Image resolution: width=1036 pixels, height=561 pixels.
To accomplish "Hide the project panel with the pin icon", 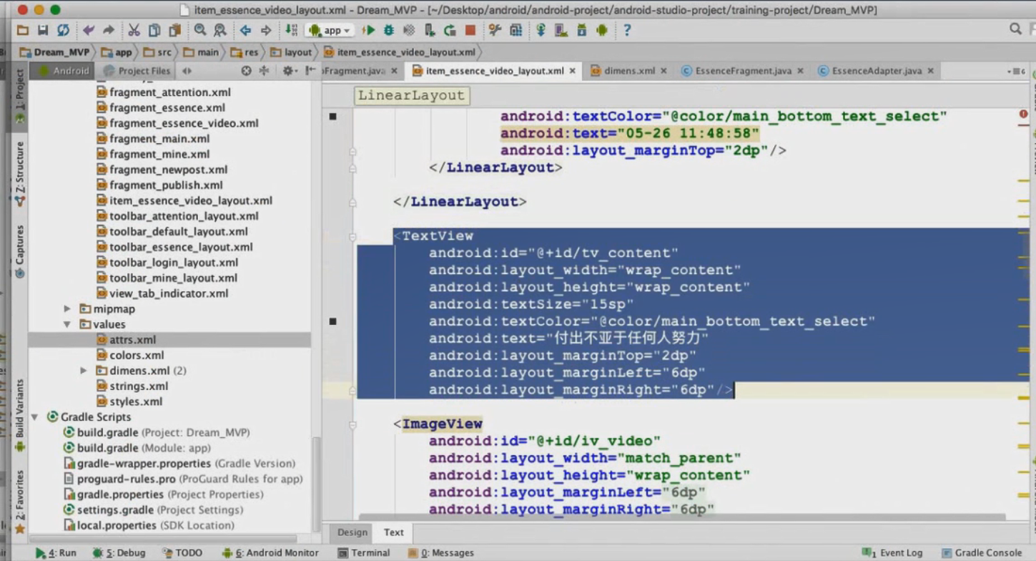I will pyautogui.click(x=310, y=71).
